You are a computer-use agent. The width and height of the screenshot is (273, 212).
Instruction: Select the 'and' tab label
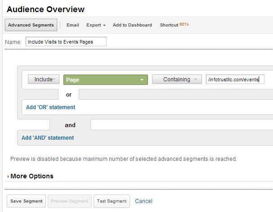click(70, 125)
